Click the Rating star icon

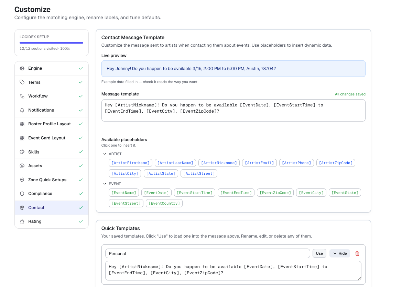22,221
